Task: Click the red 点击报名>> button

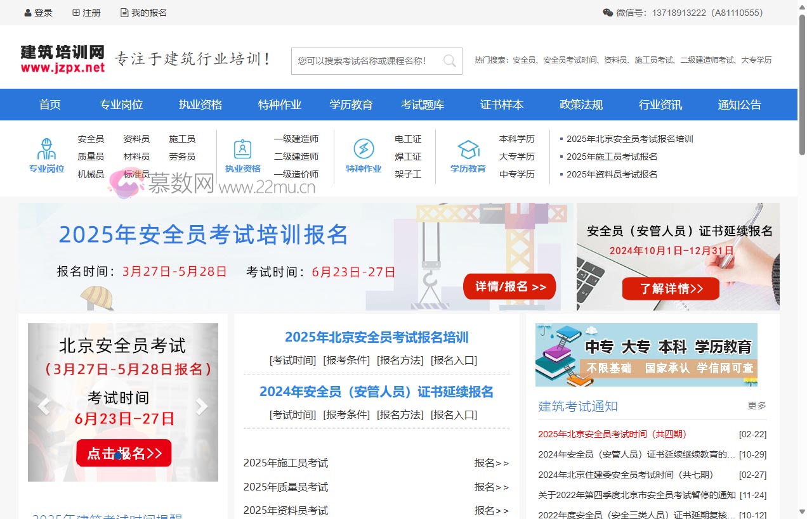Action: (x=123, y=453)
